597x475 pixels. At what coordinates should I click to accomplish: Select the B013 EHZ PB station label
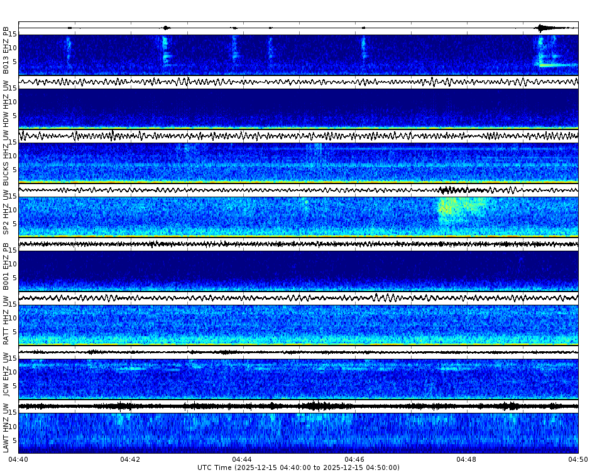pyautogui.click(x=6, y=50)
